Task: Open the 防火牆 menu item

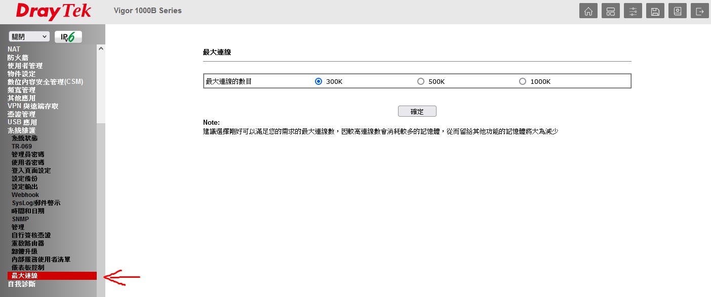Action: 18,58
